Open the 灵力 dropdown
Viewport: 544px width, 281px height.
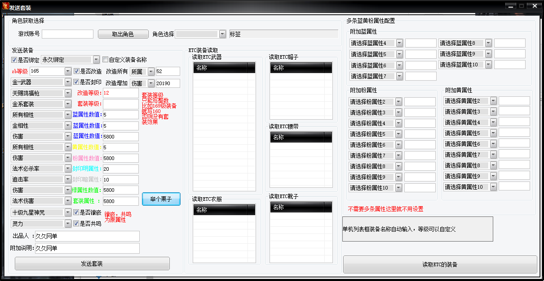(x=68, y=223)
